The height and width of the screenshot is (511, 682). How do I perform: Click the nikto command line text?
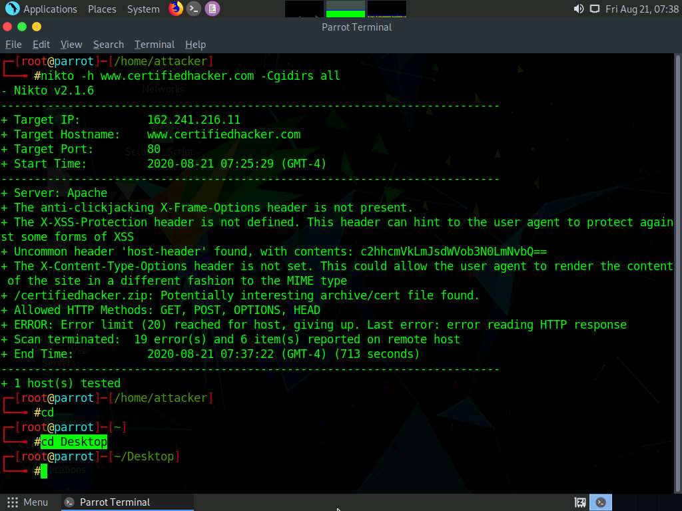[190, 76]
